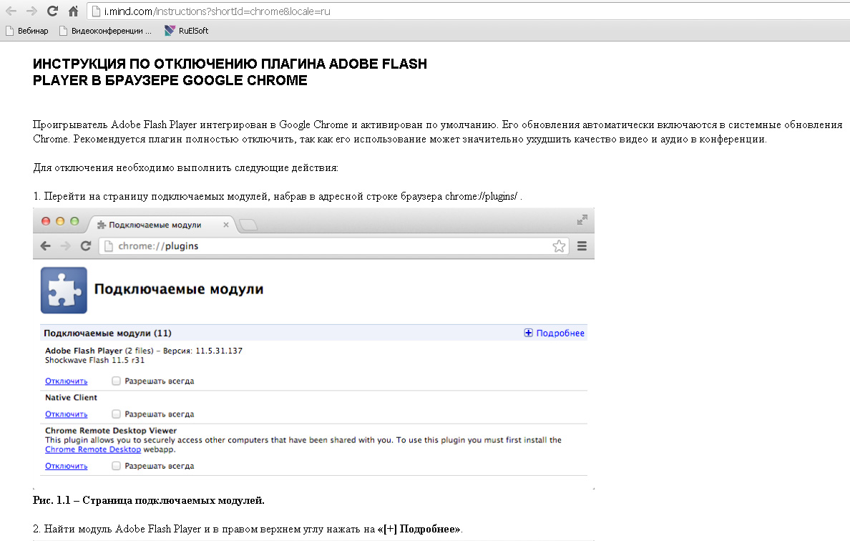Click the Native Client plugin name
The height and width of the screenshot is (541, 850).
[x=71, y=397]
